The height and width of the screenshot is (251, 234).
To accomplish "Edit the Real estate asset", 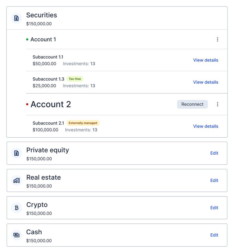I will 214,180.
